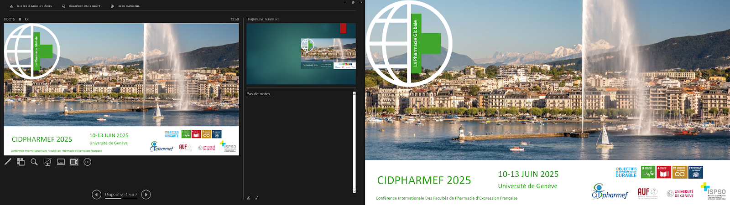Click the CIDpharmef logo in slideshow window

coord(610,191)
